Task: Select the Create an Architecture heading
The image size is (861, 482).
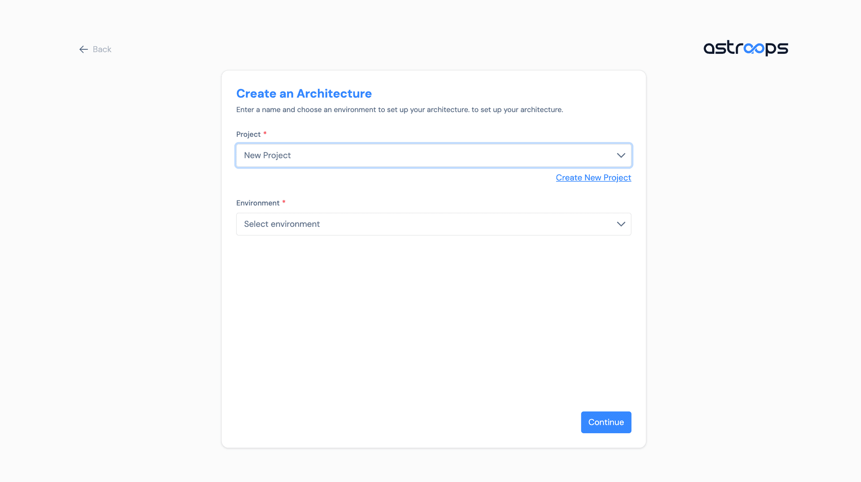Action: [304, 94]
